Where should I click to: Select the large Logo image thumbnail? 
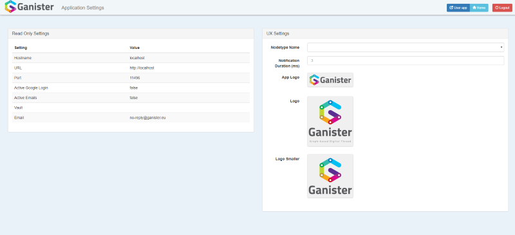330,121
